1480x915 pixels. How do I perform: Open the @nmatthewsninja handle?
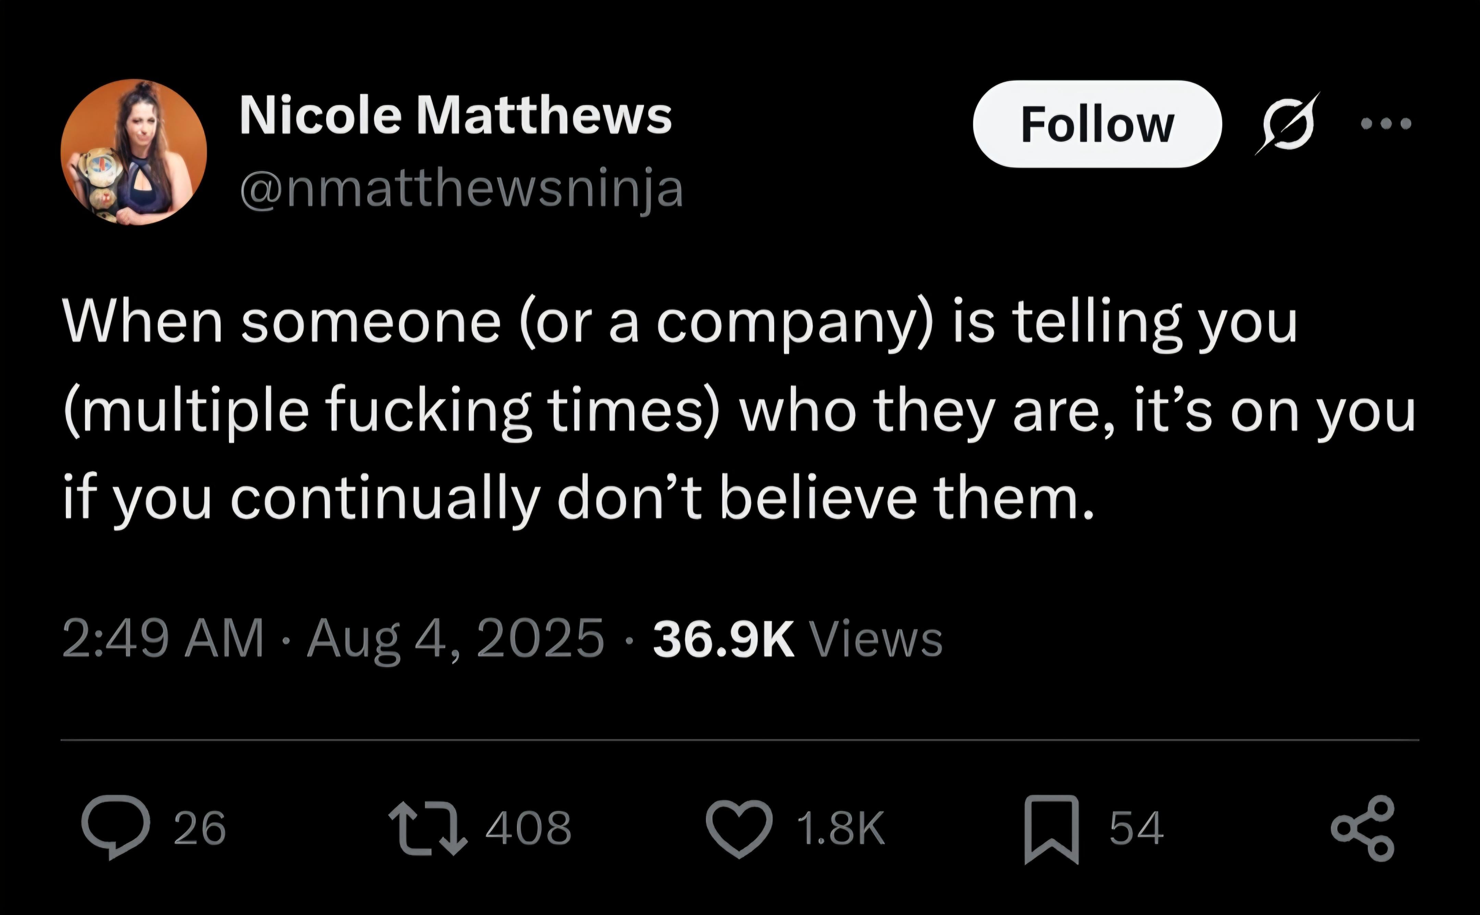[462, 189]
